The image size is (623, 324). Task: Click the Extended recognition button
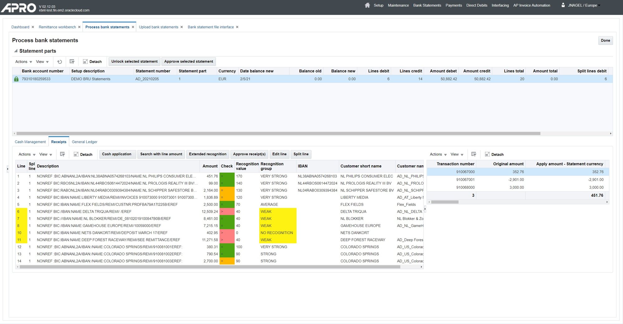[x=207, y=154]
